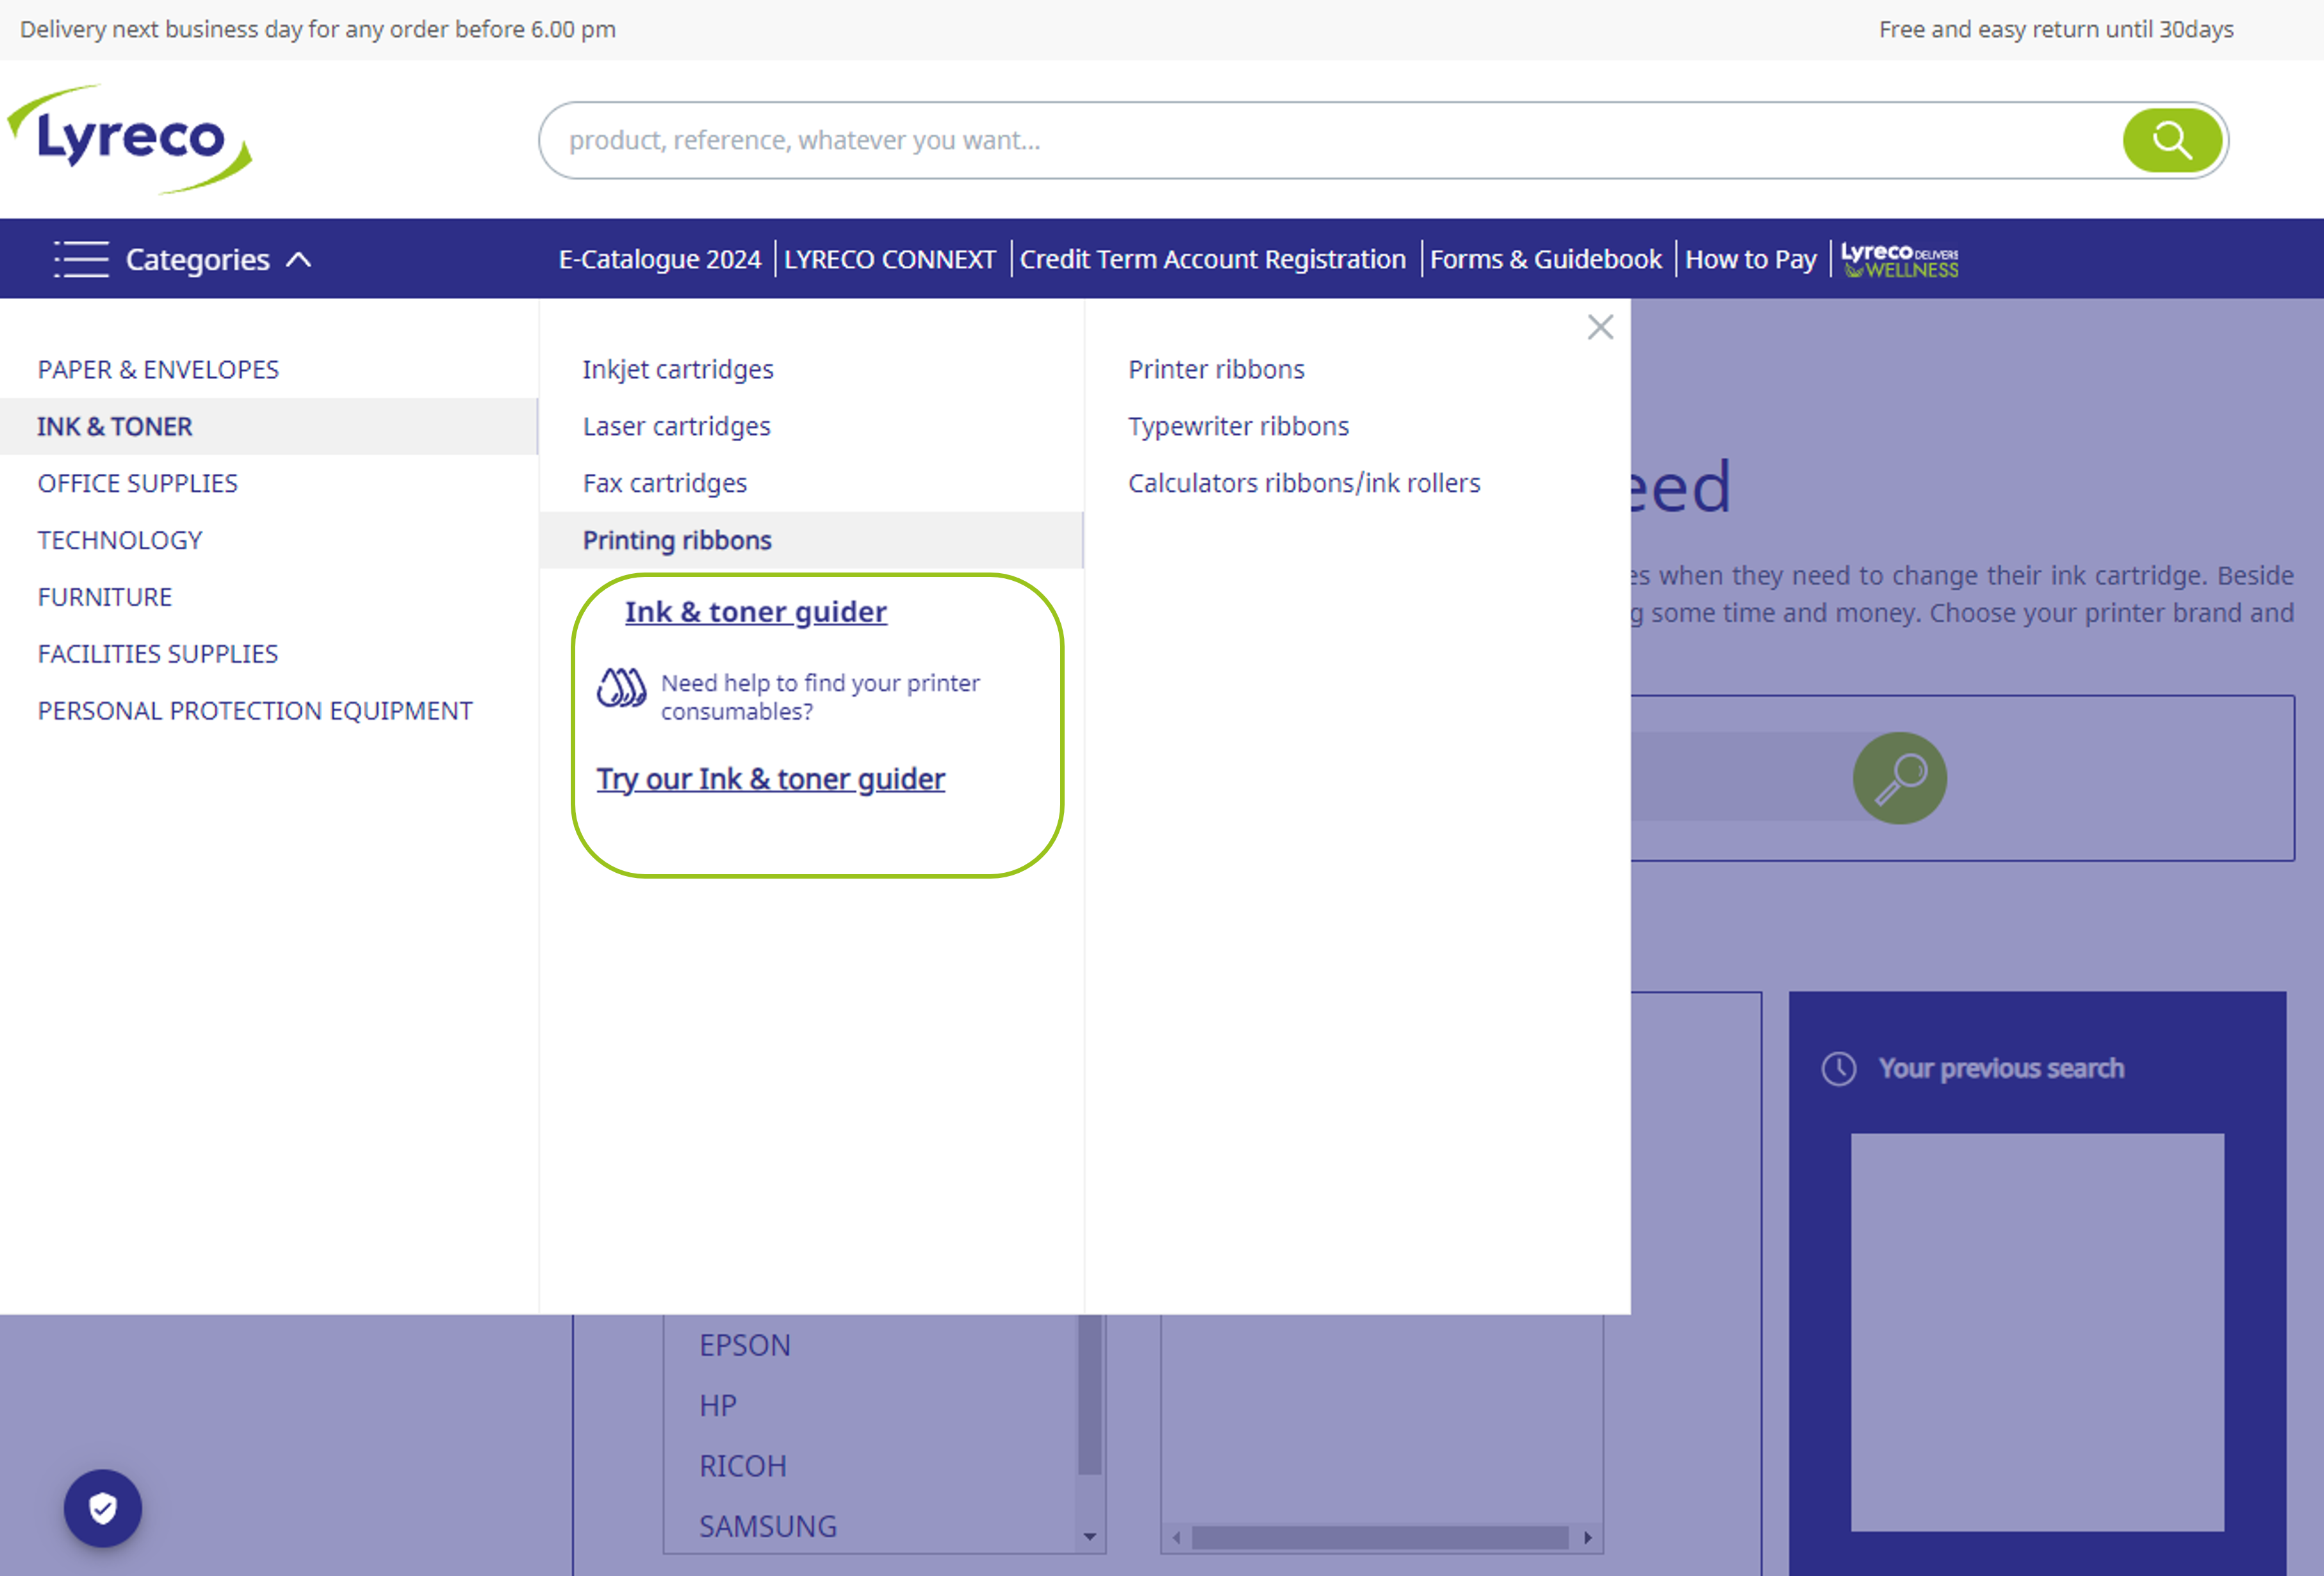
Task: Click the green search magnifier button
Action: coord(2172,140)
